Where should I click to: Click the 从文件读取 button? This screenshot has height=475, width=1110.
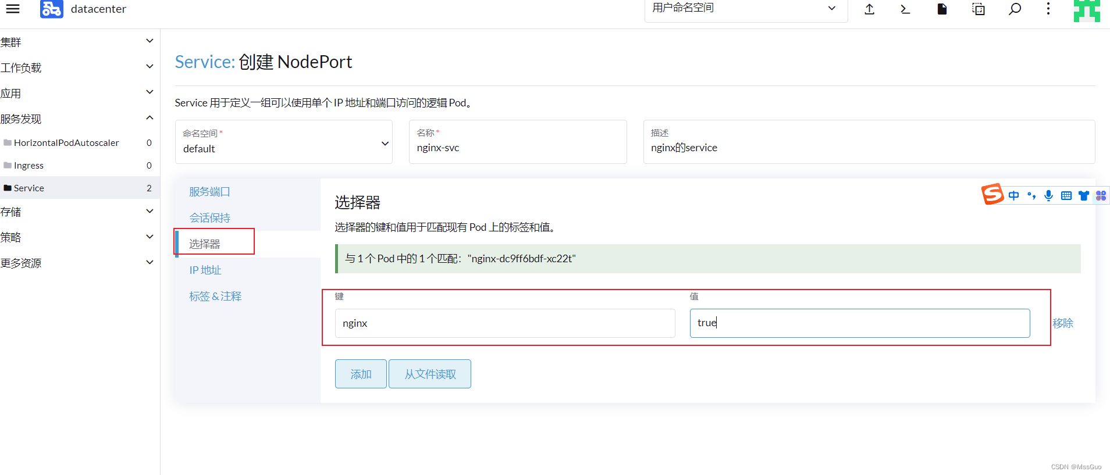pos(430,374)
